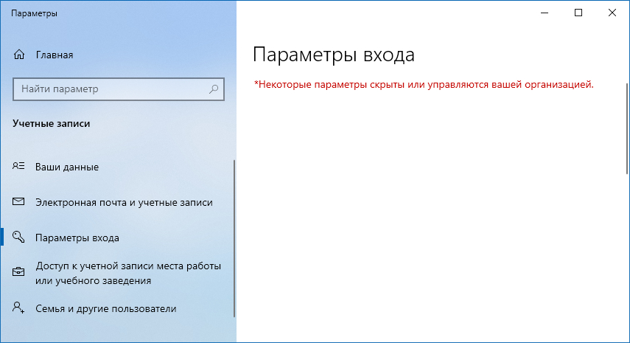The image size is (630, 343).
Task: Click the key icon for sign-in options
Action: [x=18, y=237]
